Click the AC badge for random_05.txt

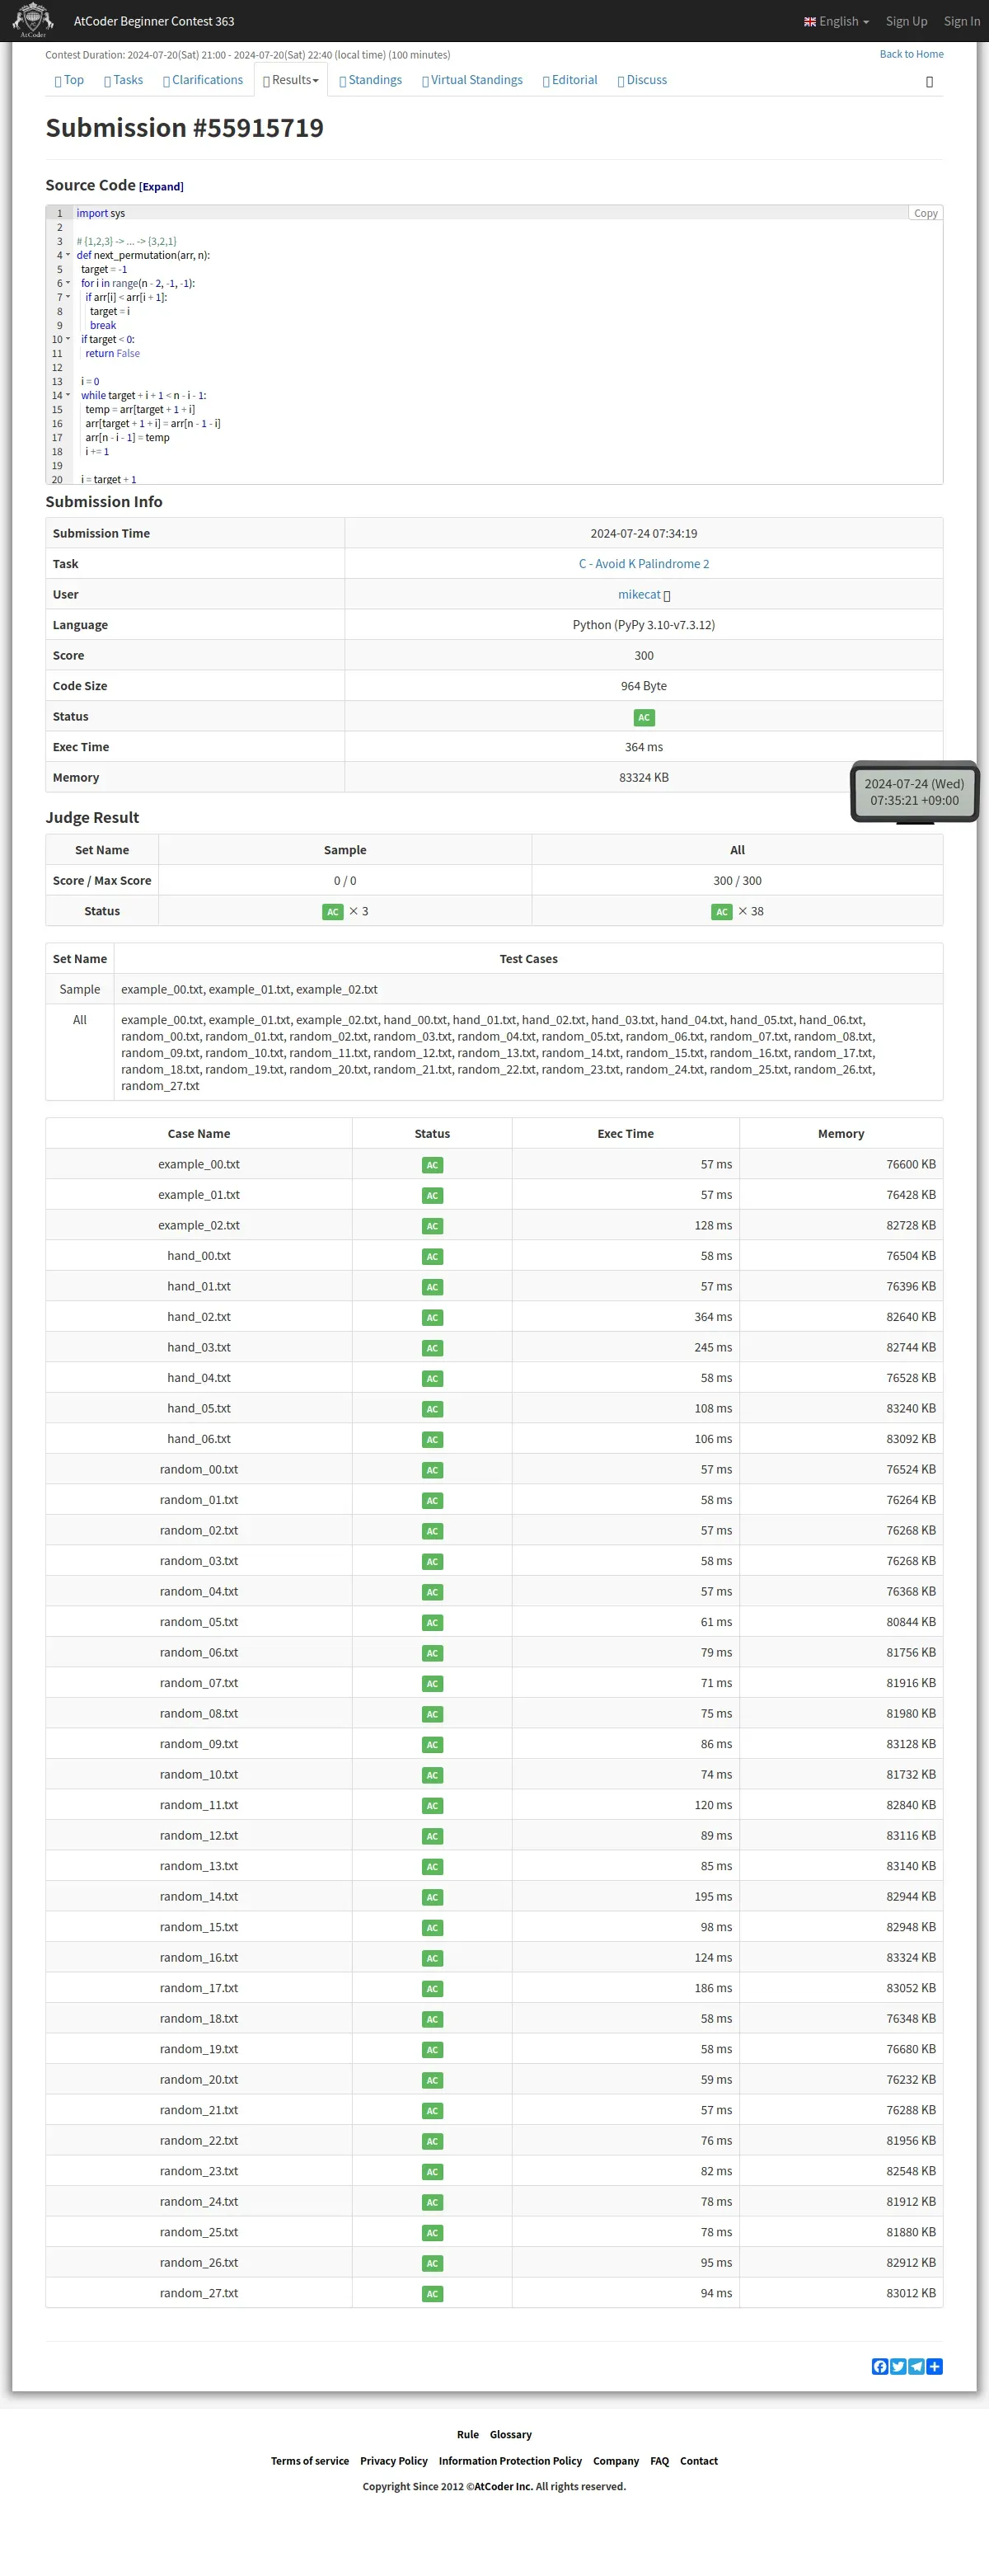(432, 1622)
